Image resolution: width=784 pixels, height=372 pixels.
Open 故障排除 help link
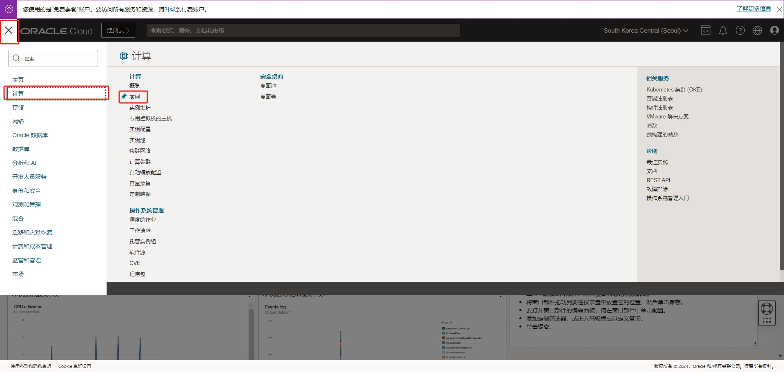tap(657, 189)
